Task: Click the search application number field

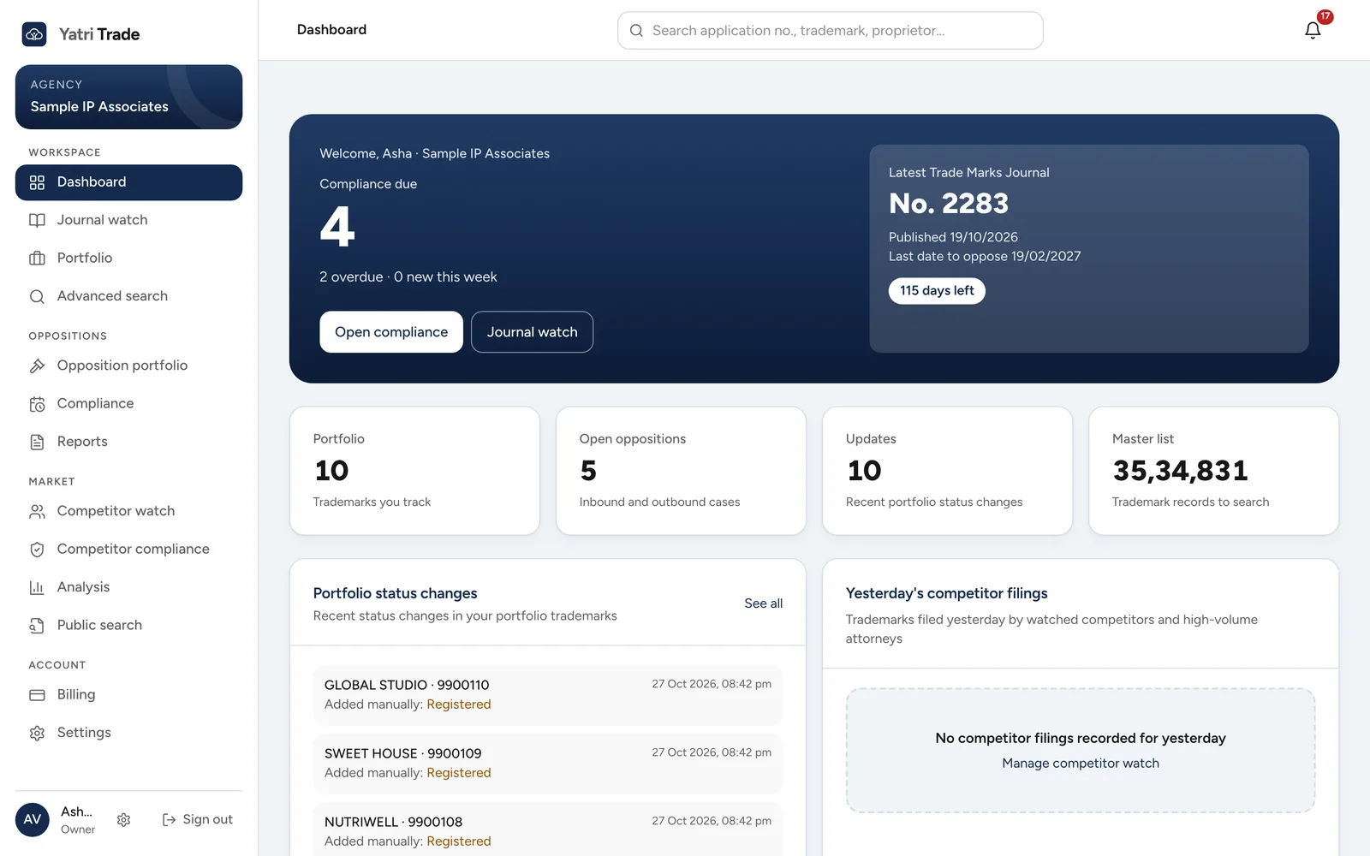Action: tap(831, 31)
